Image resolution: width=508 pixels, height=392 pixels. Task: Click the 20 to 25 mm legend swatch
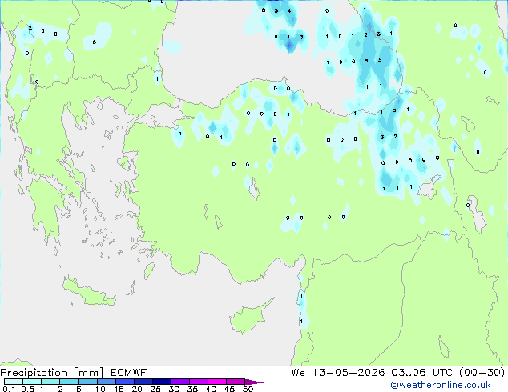click(x=143, y=382)
